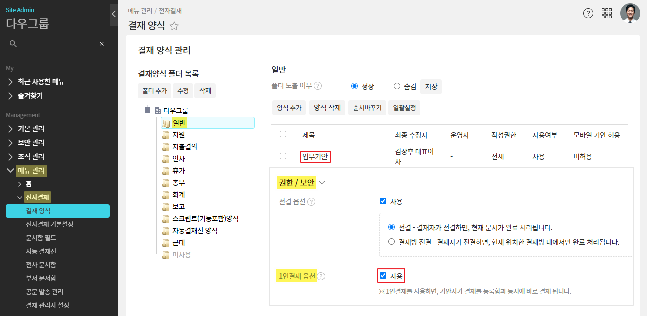Open 전자결재 기본설정 menu item
647x316 pixels.
(x=49, y=224)
